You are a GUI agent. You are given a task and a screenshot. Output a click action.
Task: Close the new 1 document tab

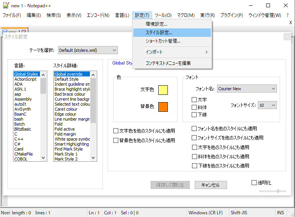pyautogui.click(x=24, y=31)
